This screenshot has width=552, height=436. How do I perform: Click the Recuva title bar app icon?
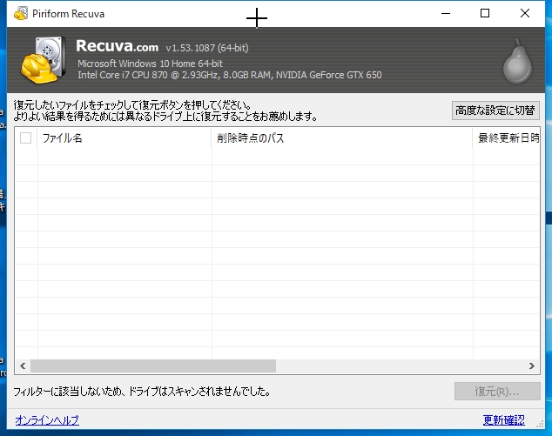(21, 13)
